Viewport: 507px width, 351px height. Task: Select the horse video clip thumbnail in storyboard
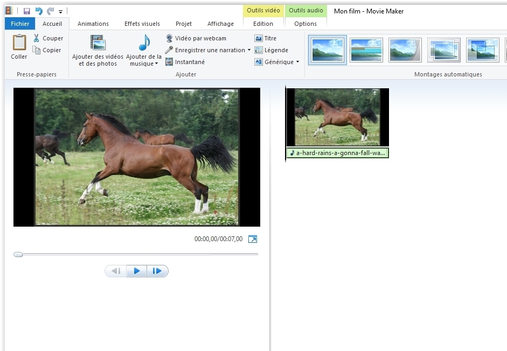pyautogui.click(x=337, y=117)
